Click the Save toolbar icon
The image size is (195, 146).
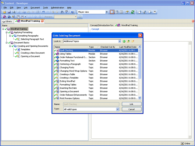click(x=9, y=12)
